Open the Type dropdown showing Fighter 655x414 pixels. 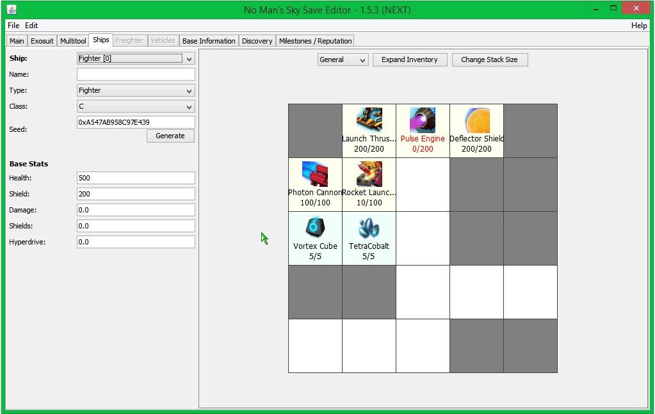[x=136, y=91]
